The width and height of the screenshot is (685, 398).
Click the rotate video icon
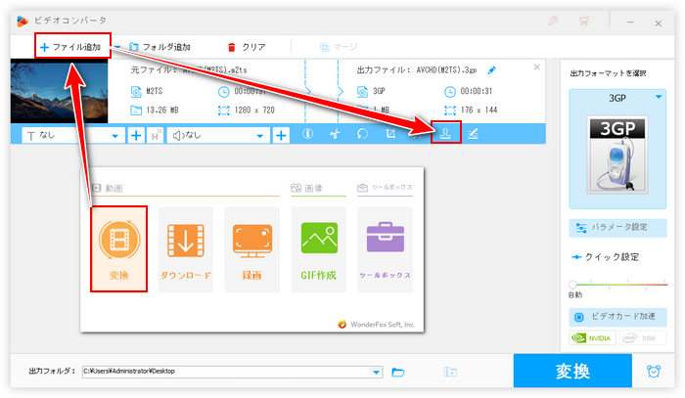coord(362,135)
